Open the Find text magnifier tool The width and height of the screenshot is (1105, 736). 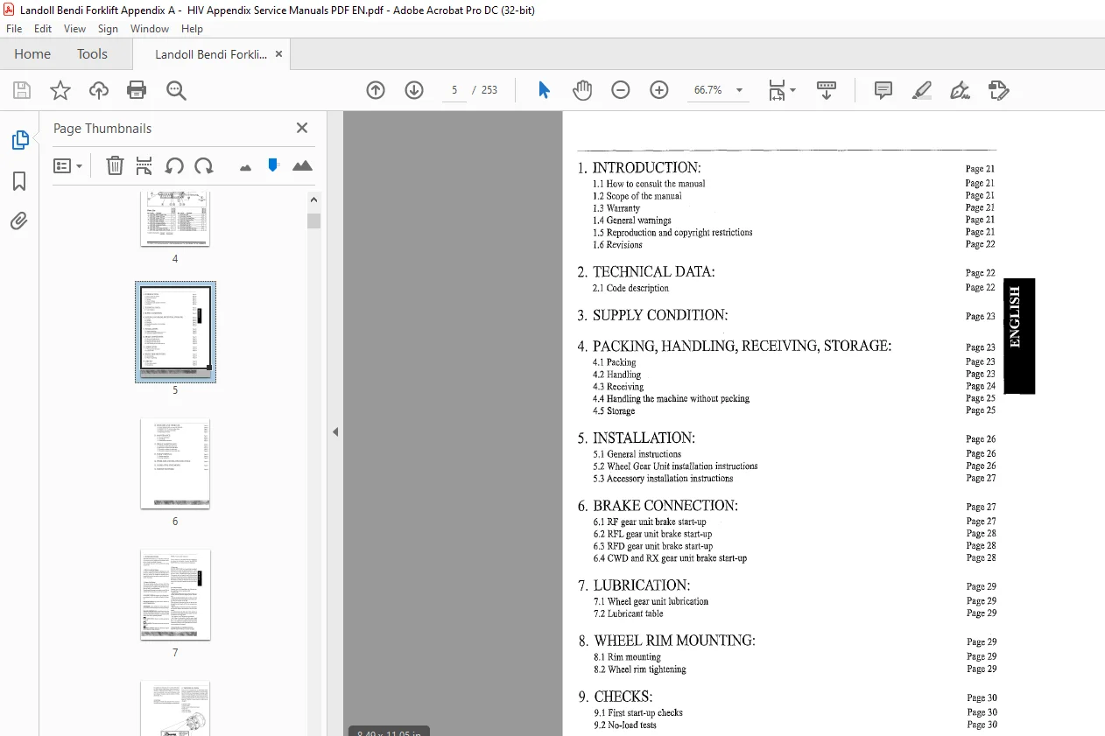coord(177,90)
